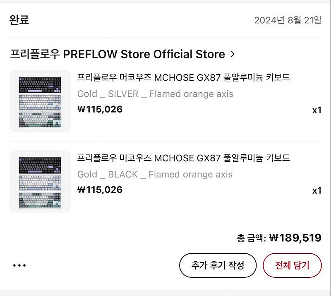The height and width of the screenshot is (296, 331).
Task: Open the SILVER keyboard product thumbnail
Action: 40,101
